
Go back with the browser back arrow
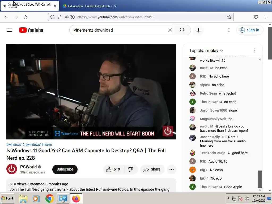point(6,17)
